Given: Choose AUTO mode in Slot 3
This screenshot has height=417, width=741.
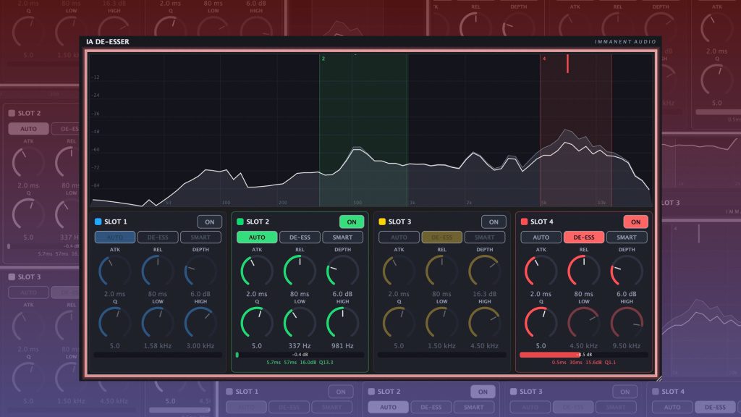Looking at the screenshot, I should (399, 237).
